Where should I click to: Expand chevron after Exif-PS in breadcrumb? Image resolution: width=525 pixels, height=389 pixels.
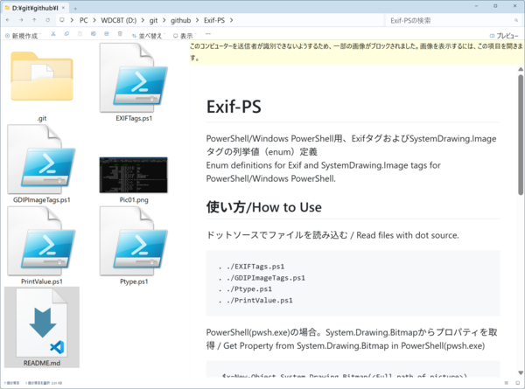click(x=231, y=20)
